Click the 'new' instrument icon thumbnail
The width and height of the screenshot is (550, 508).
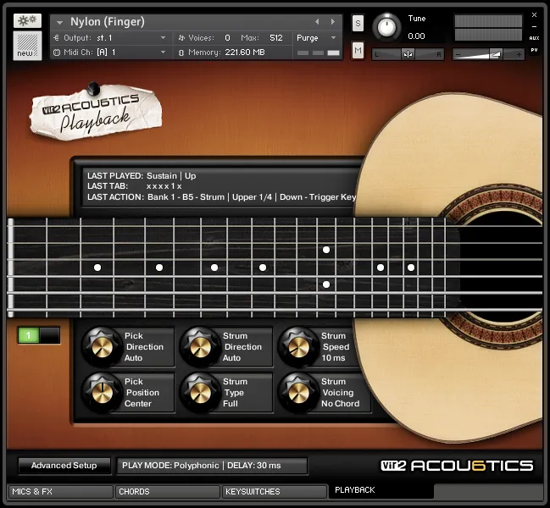coord(27,46)
